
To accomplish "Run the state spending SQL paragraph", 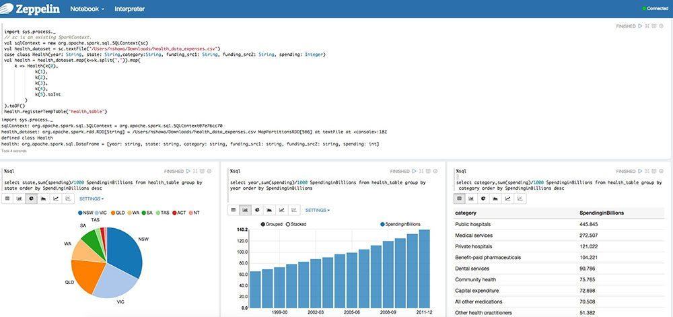I will 188,171.
